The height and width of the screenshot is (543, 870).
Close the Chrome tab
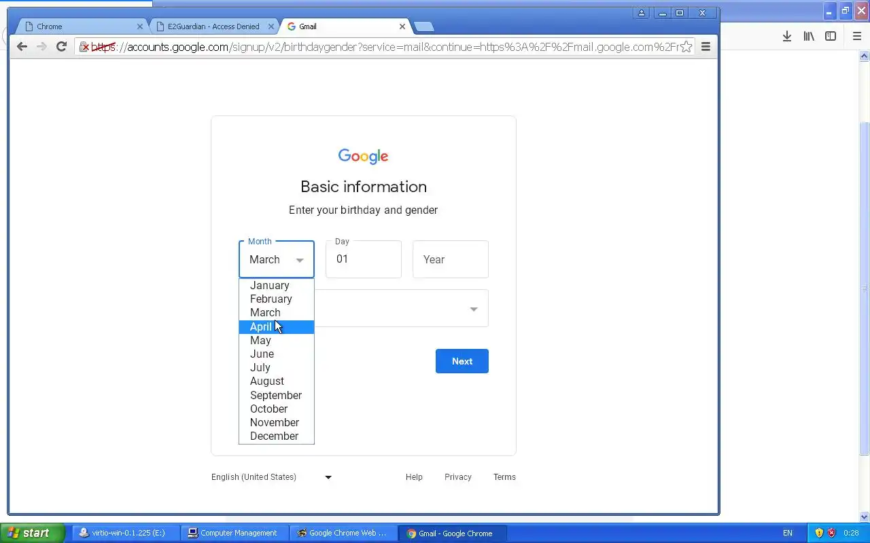click(140, 26)
